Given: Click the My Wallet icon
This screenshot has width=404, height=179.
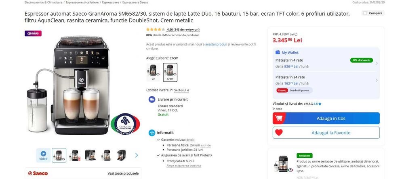Looking at the screenshot, I should coord(278,52).
